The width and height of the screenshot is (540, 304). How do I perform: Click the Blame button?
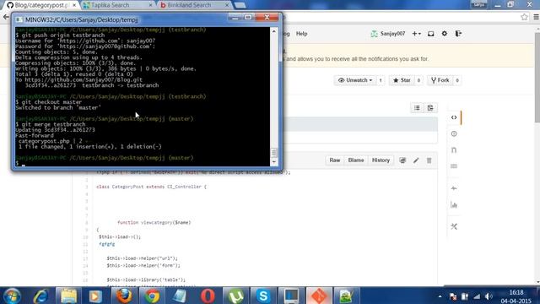click(x=356, y=160)
